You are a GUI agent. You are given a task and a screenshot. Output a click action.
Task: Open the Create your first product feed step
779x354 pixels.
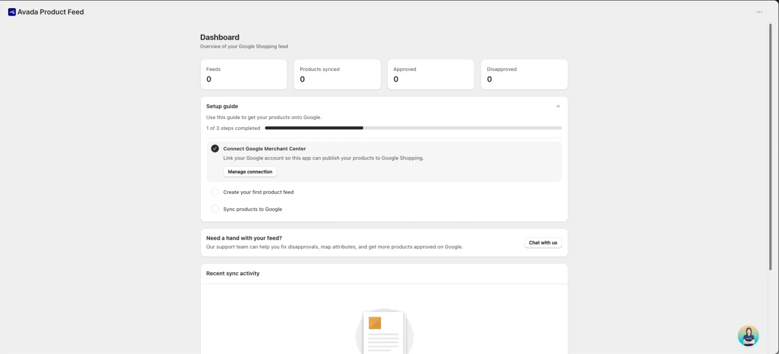click(x=259, y=192)
